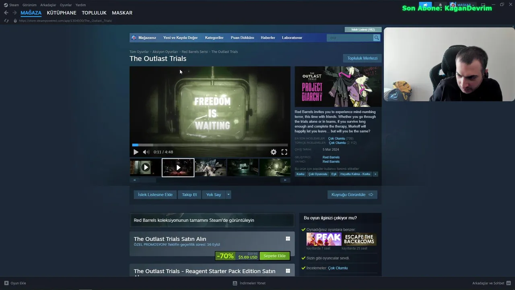Click the thumbnail strip scrollbar

[x=210, y=180]
